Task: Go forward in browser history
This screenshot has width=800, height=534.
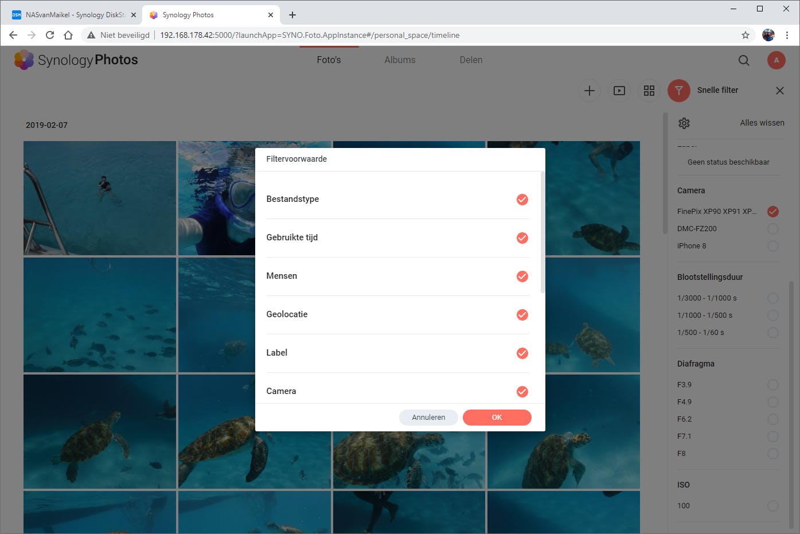Action: pyautogui.click(x=32, y=35)
